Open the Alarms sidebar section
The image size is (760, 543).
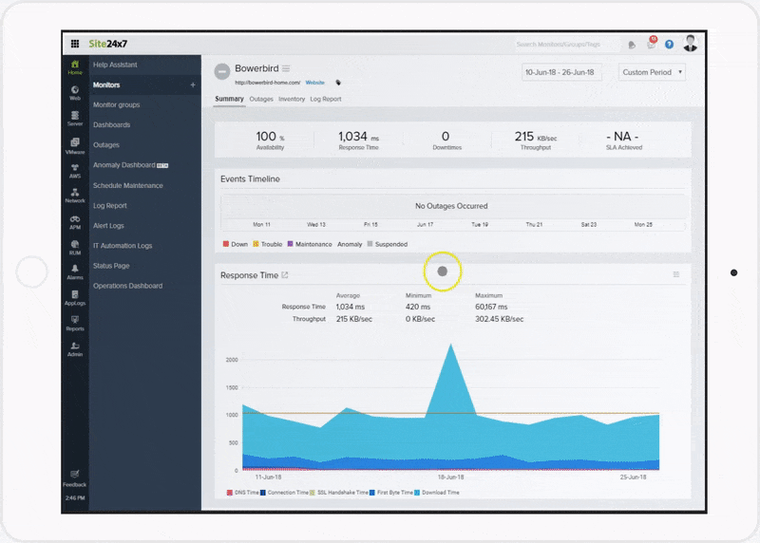coord(75,272)
